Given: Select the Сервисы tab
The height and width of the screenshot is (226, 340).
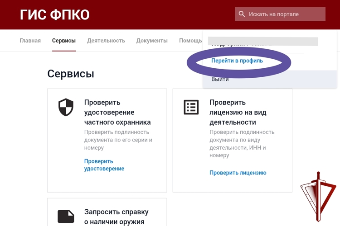Looking at the screenshot, I should [64, 40].
